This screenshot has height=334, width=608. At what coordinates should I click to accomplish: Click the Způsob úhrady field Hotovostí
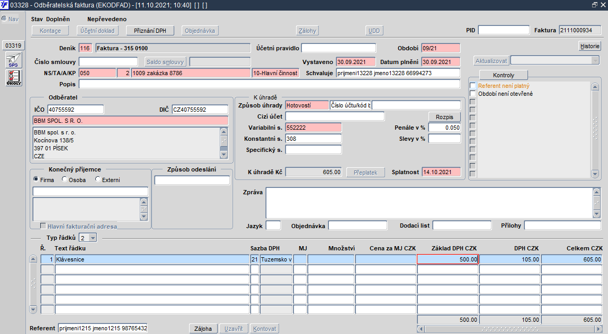[x=307, y=105]
